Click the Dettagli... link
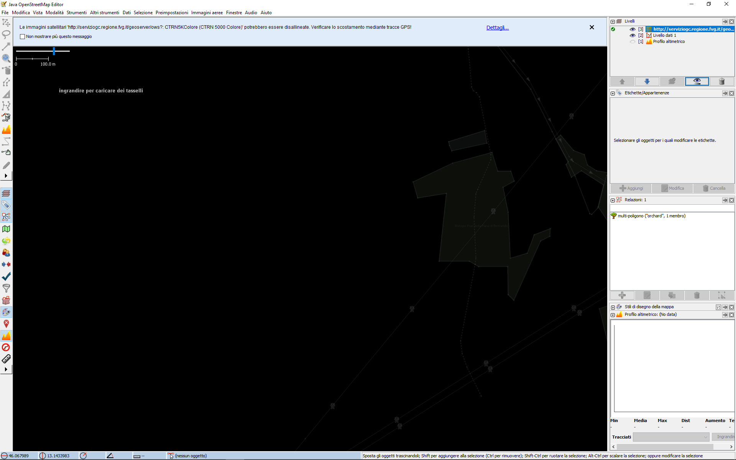The width and height of the screenshot is (736, 460). [498, 28]
